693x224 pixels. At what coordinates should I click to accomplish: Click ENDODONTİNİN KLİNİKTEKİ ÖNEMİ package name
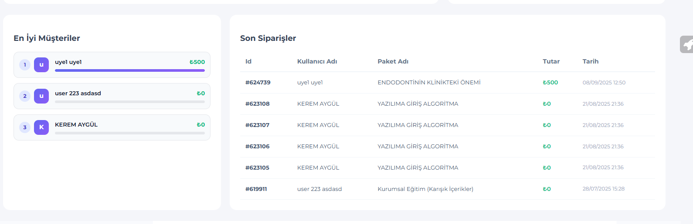coord(429,83)
